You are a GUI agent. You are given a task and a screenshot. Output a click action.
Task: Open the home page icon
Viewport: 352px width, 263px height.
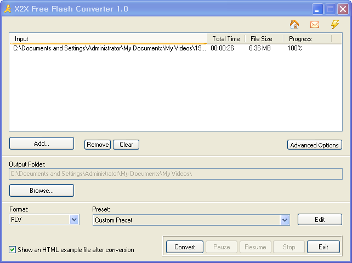pos(294,25)
